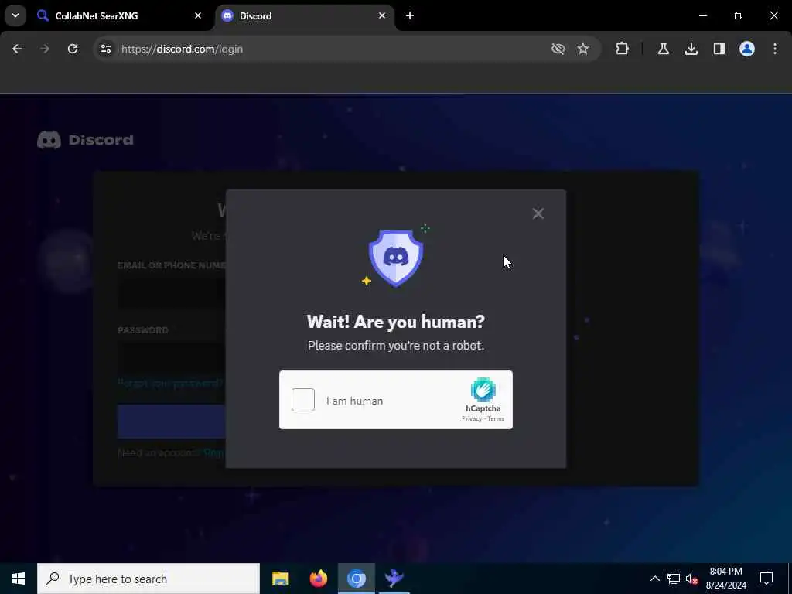Viewport: 792px width, 594px height.
Task: Click the hCaptcha logo
Action: coord(483,390)
